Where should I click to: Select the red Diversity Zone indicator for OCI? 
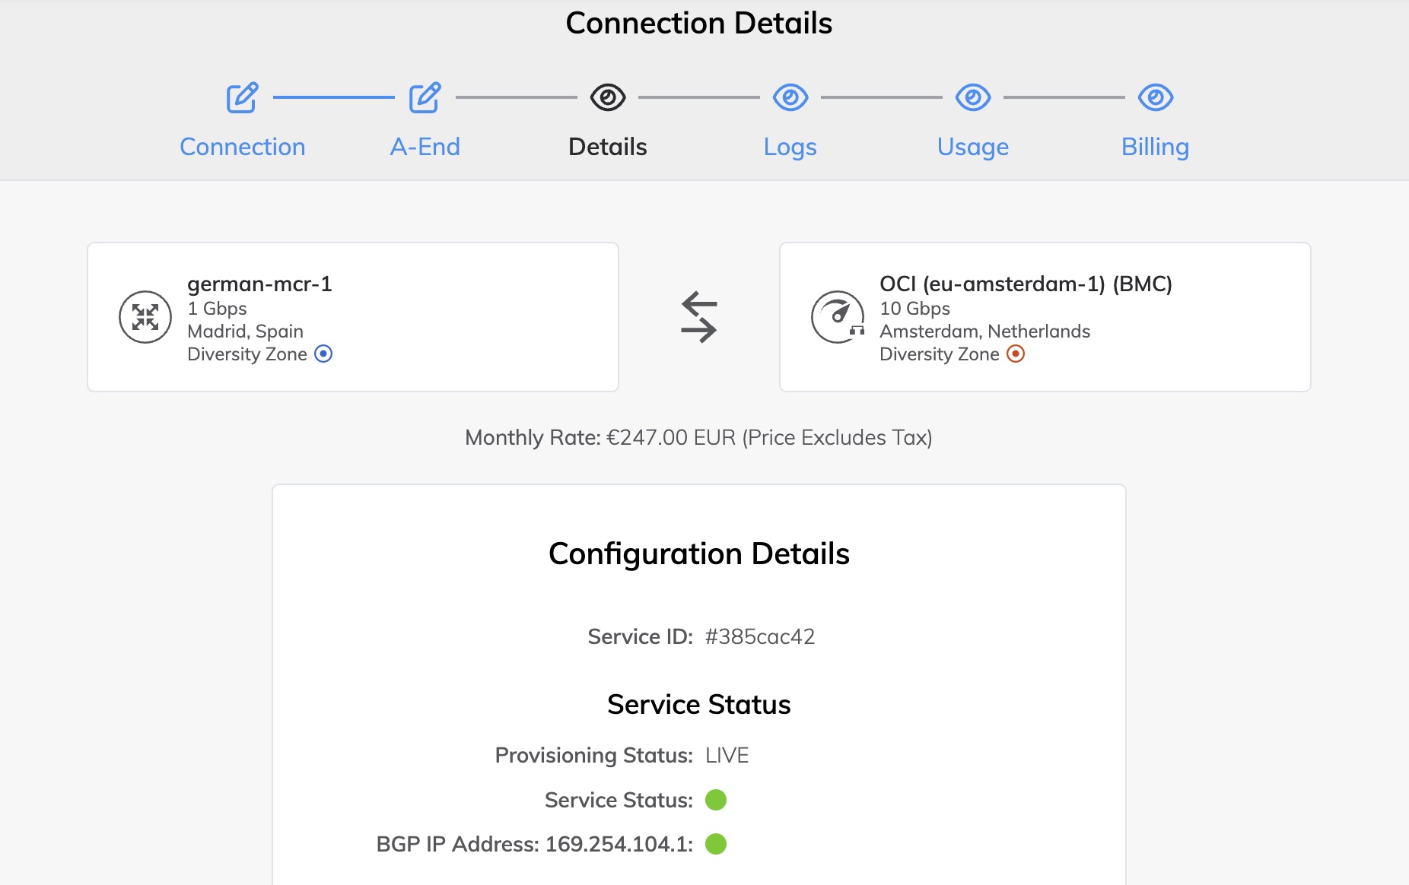pos(1016,353)
